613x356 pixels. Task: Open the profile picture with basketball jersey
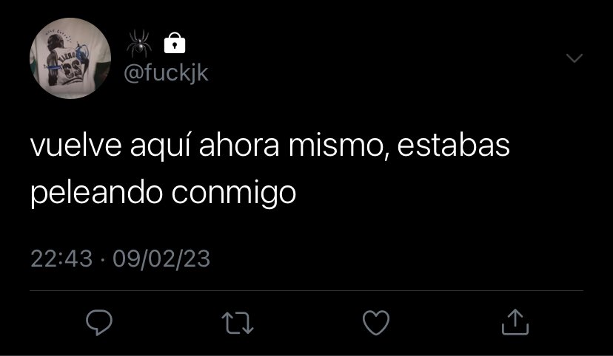click(70, 58)
